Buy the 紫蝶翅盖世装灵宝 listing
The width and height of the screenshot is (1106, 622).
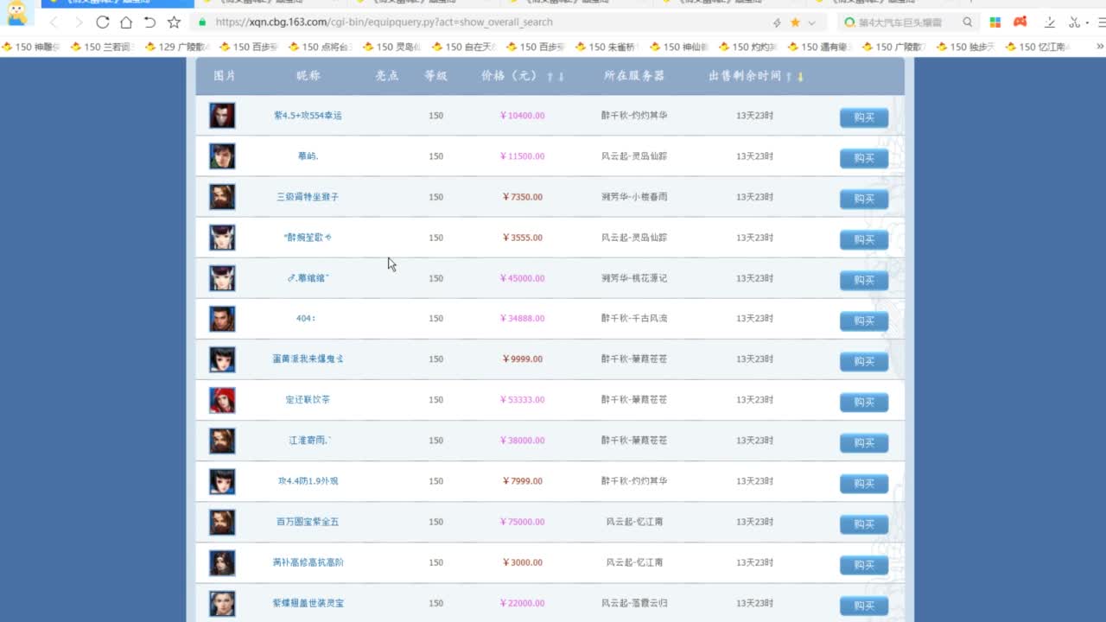point(864,605)
